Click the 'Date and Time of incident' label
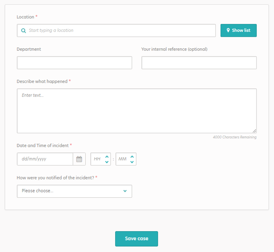The height and width of the screenshot is (252, 274). [43, 146]
